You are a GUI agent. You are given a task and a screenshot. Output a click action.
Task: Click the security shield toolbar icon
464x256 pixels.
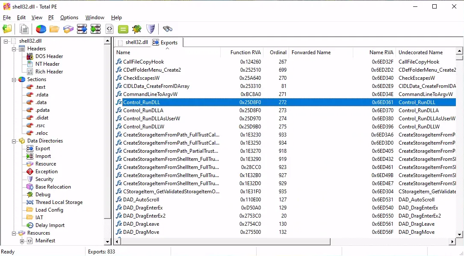coord(151,29)
